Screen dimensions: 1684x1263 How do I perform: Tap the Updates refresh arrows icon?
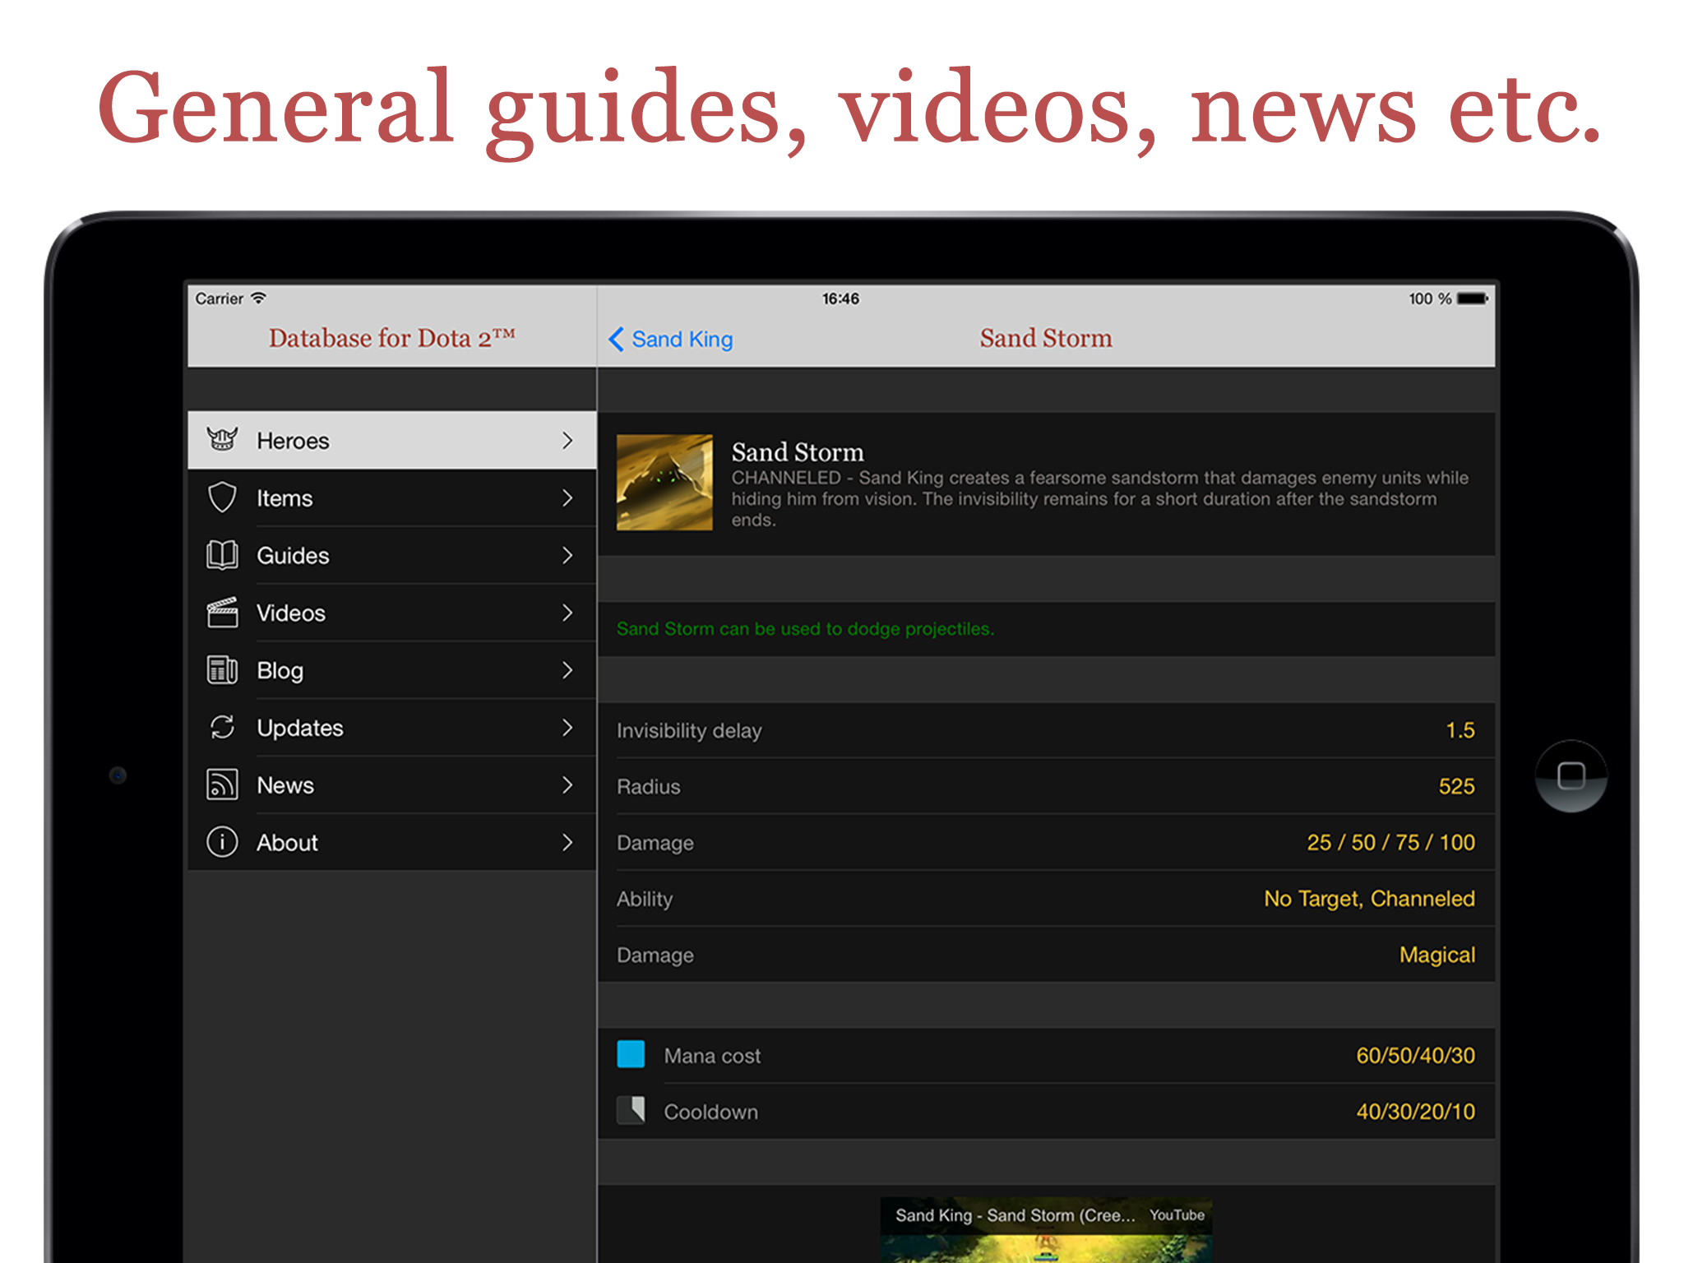pos(222,727)
